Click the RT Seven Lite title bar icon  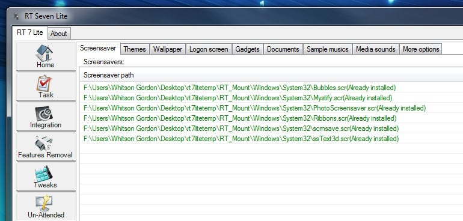click(16, 16)
